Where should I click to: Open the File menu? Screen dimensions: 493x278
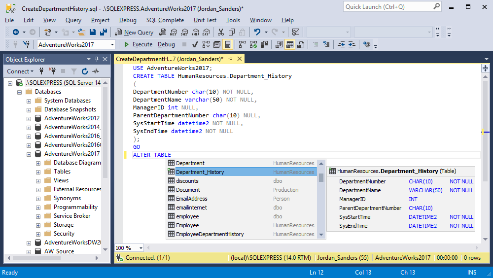tap(9, 20)
